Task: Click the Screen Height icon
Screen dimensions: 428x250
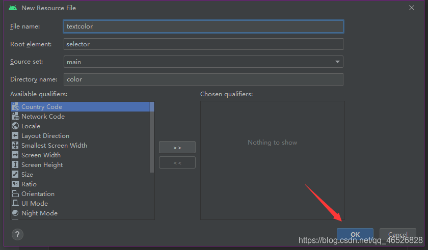Action: [x=15, y=164]
